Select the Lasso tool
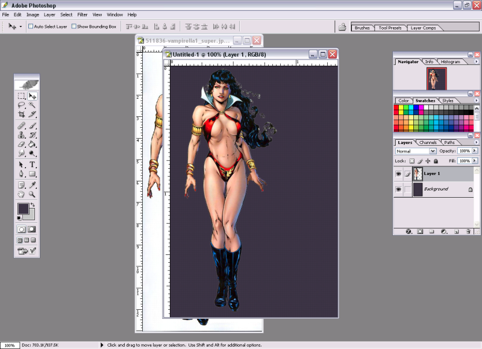 (x=21, y=105)
